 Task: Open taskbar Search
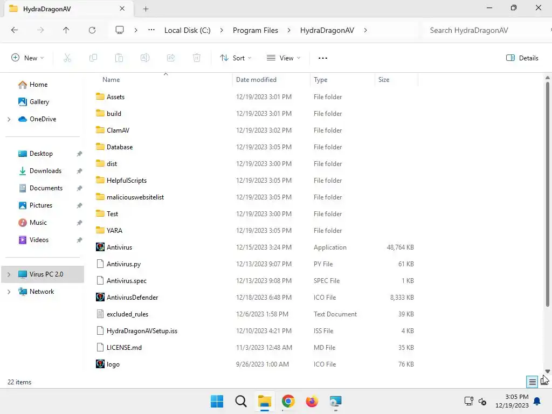pyautogui.click(x=241, y=401)
